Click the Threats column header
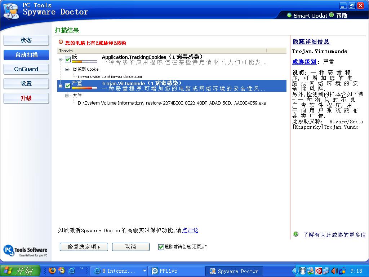This screenshot has height=277, width=369. click(162, 50)
